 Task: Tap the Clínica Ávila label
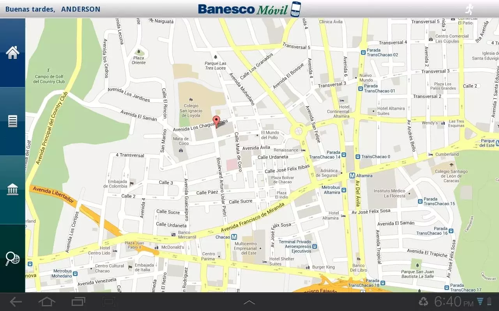pos(331,22)
